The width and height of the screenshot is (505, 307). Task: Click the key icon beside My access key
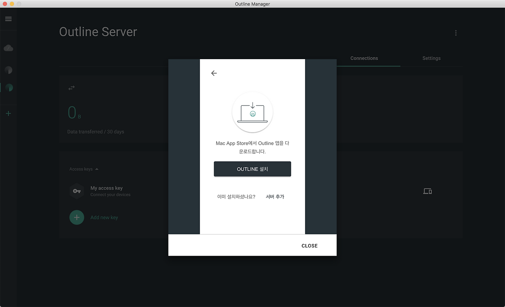(x=77, y=191)
